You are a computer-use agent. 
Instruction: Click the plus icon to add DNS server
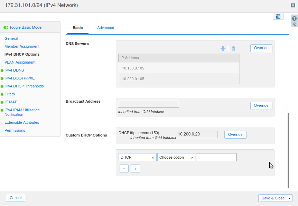223,49
